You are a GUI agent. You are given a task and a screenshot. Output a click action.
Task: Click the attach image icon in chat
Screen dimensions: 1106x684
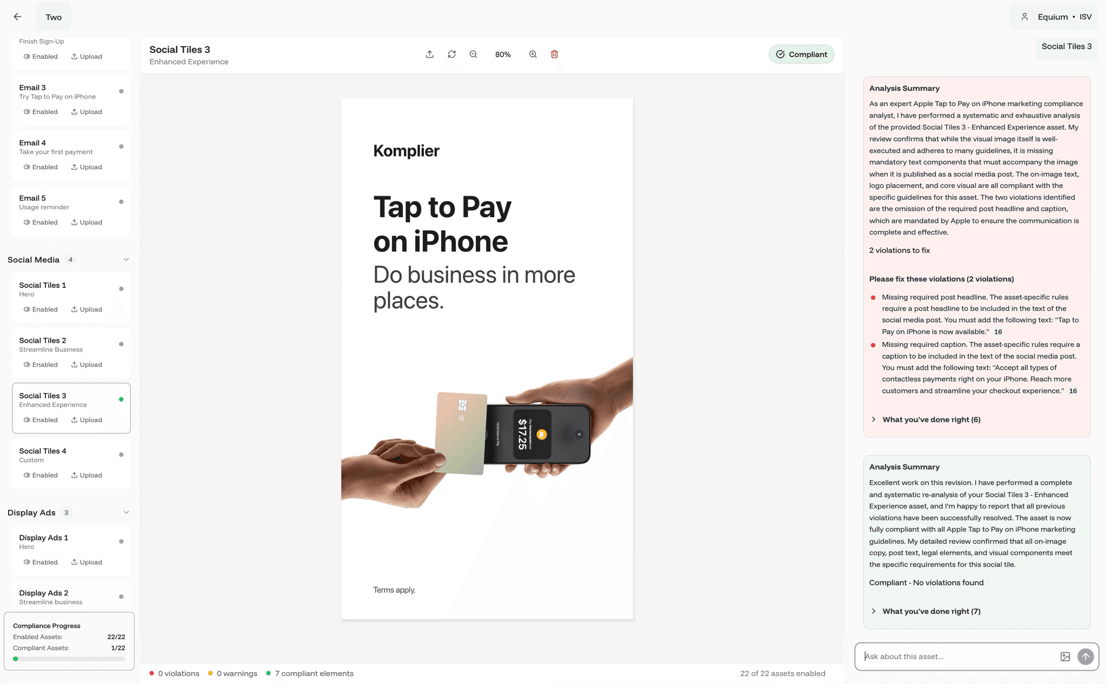point(1065,656)
